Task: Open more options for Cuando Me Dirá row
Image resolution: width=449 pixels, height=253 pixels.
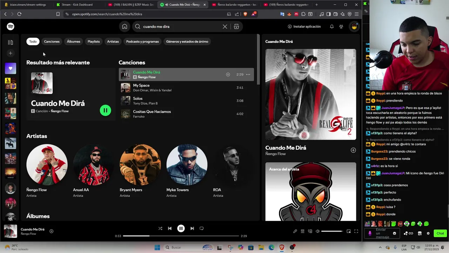Action: click(x=248, y=74)
